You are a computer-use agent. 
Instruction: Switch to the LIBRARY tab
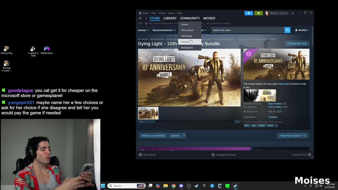[x=170, y=18]
